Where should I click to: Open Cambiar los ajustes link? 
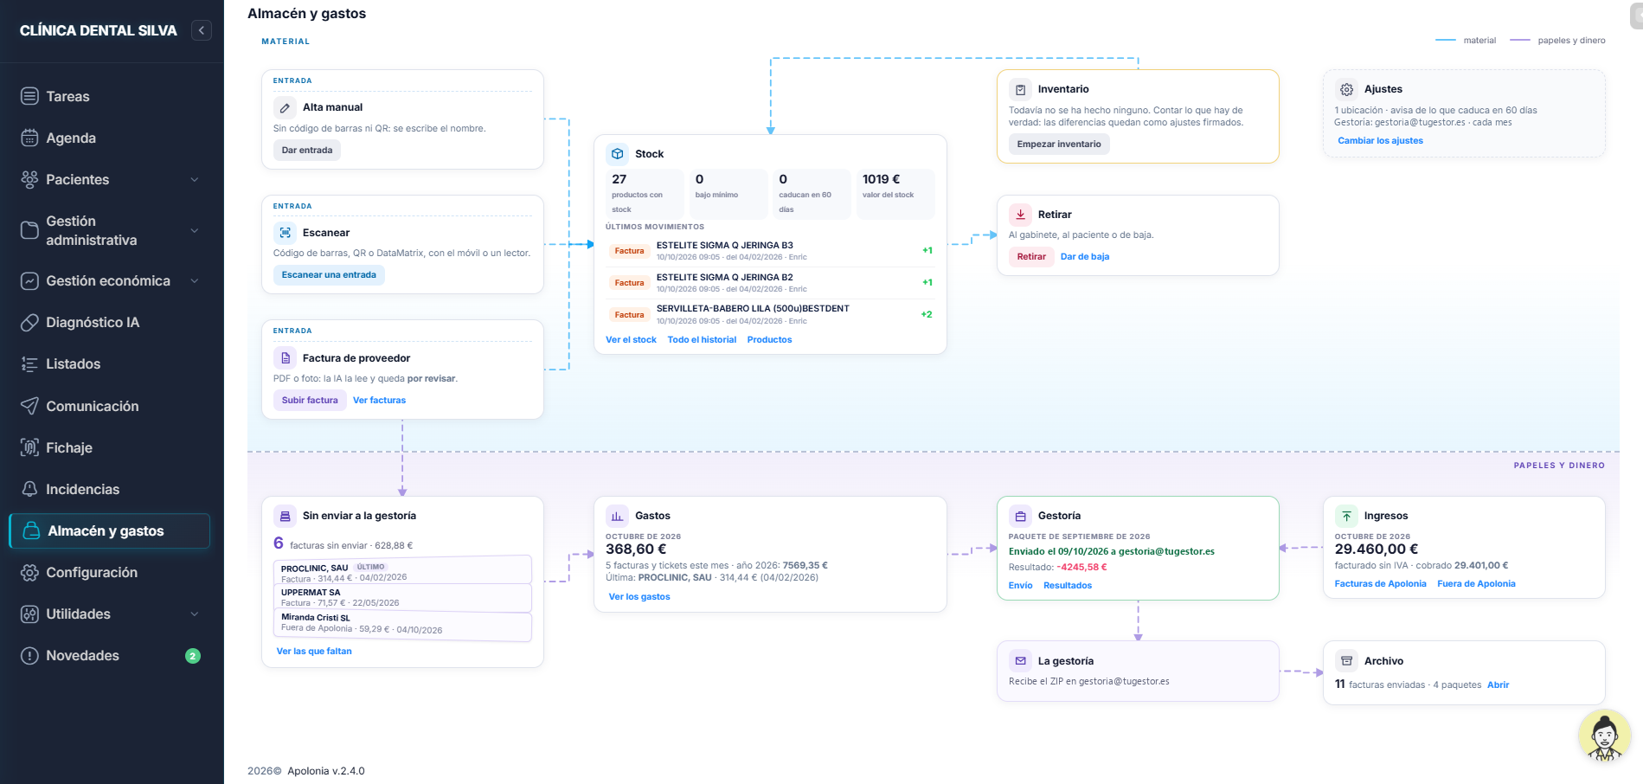[x=1380, y=140]
